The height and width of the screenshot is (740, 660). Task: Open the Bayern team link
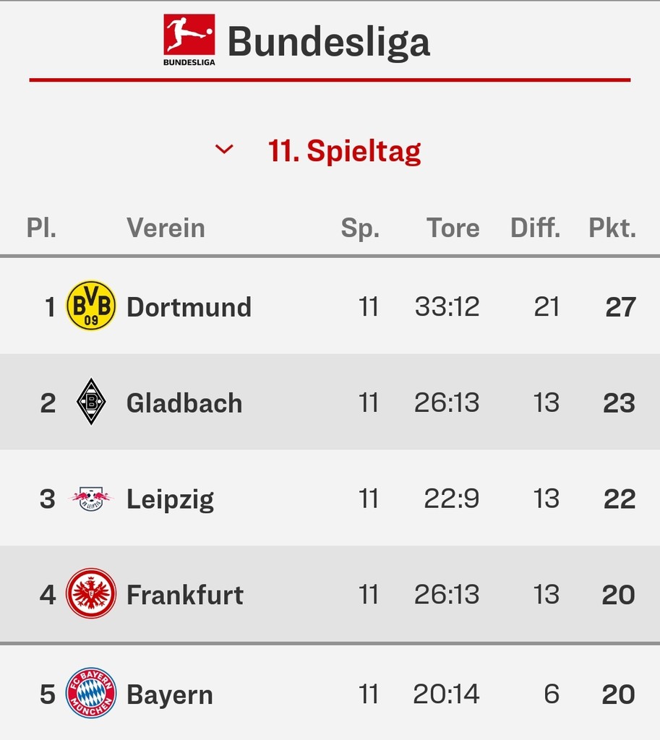(x=169, y=694)
